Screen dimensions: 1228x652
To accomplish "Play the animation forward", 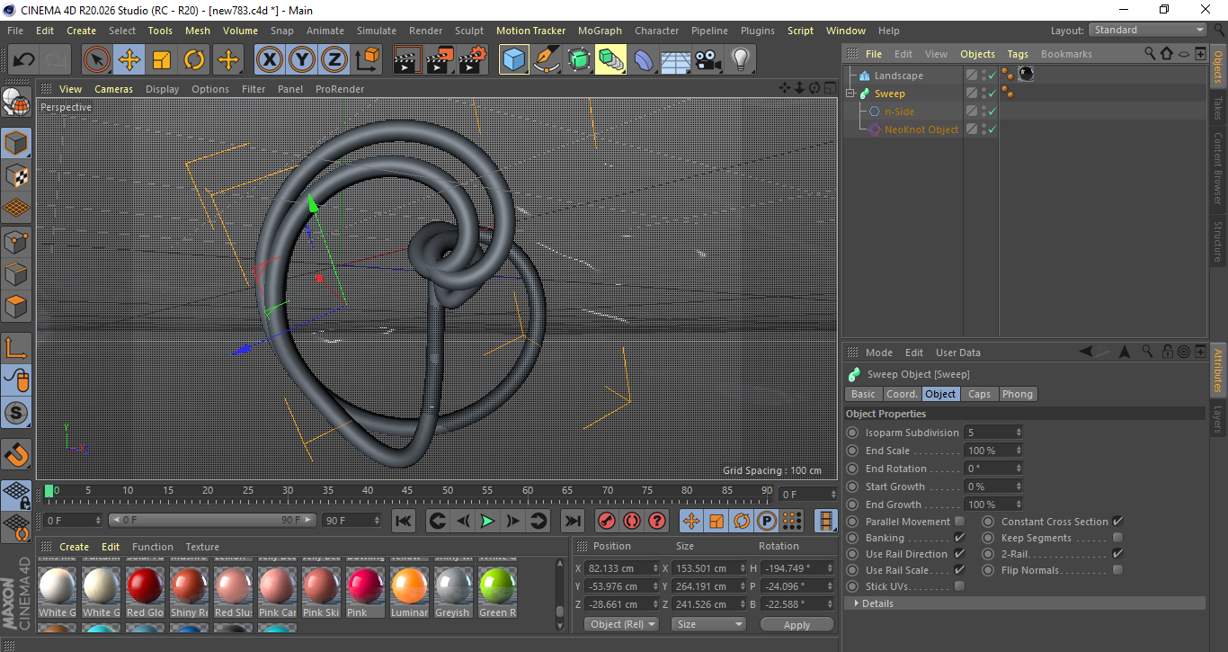I will 487,521.
